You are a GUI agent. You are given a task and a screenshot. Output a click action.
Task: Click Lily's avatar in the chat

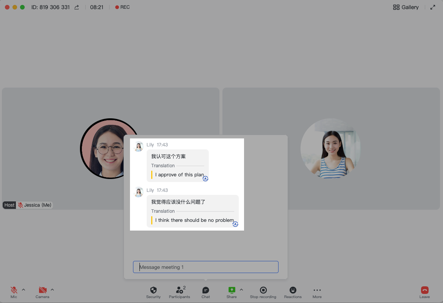[139, 146]
